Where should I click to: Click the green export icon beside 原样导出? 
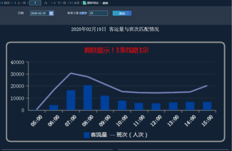(x=84, y=3)
